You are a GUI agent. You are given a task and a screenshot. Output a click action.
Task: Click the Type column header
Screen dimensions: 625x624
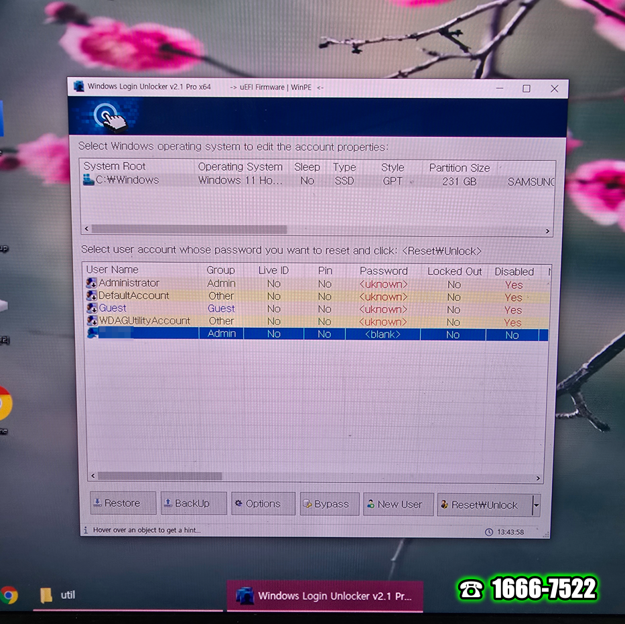coord(344,168)
